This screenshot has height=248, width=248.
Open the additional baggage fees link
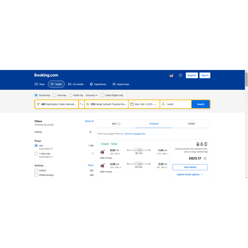[135, 134]
